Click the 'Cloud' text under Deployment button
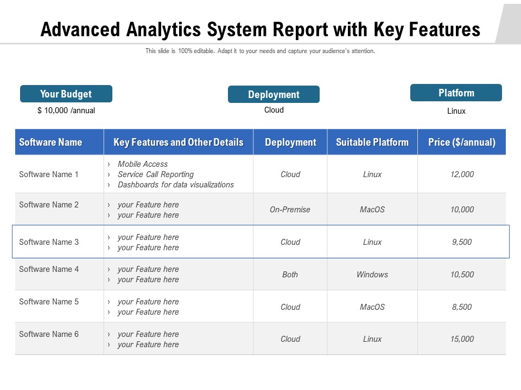 (x=274, y=110)
